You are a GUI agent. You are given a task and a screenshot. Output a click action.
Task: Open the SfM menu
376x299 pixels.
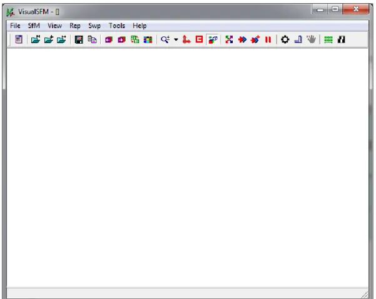34,26
